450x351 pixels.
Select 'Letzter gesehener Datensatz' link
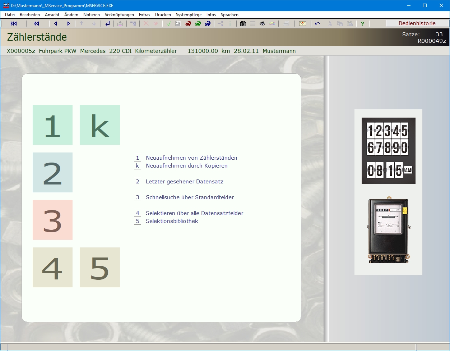click(x=185, y=182)
